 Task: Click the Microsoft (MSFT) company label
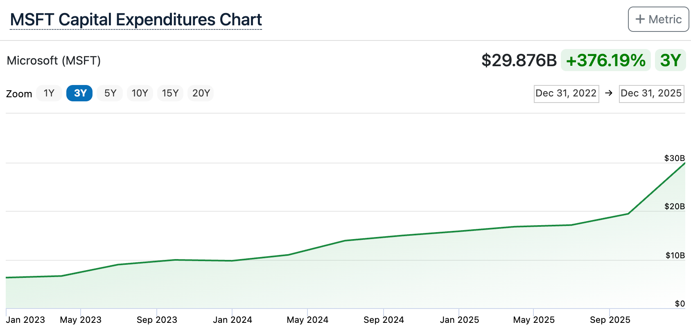[54, 60]
